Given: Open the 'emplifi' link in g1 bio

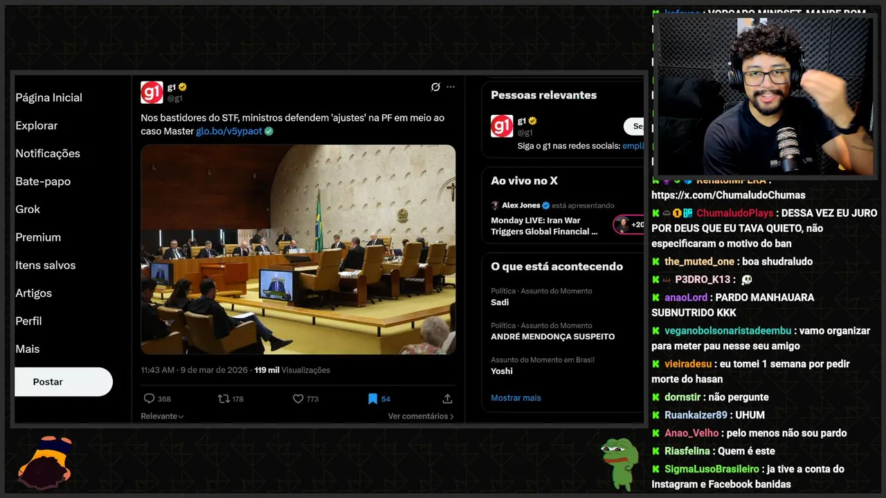Looking at the screenshot, I should point(633,146).
